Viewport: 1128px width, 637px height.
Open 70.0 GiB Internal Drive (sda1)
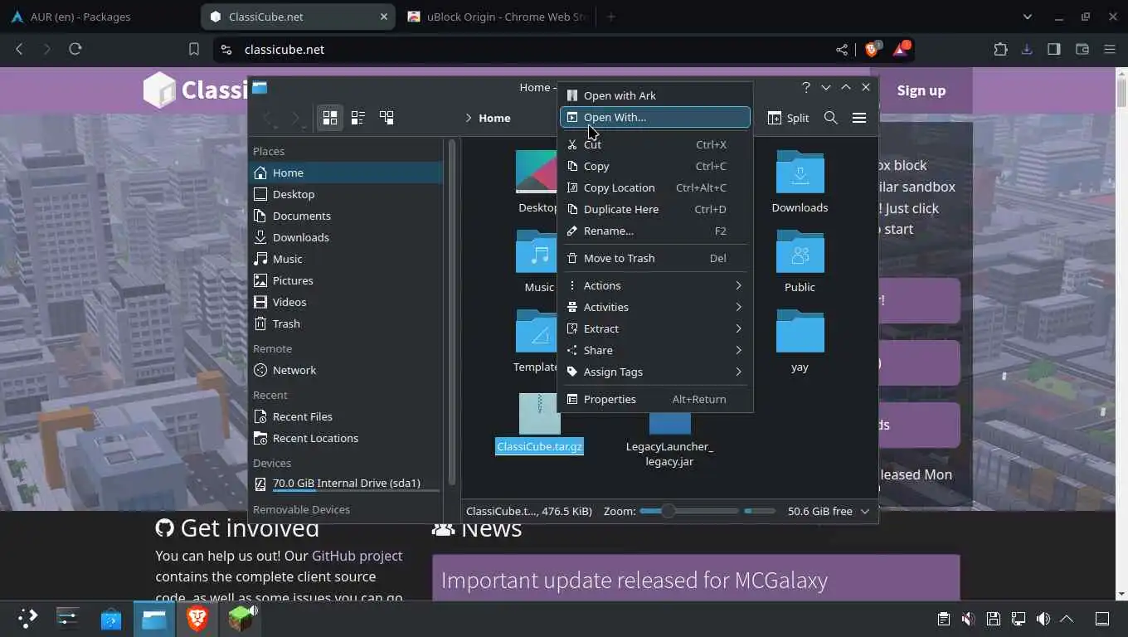click(347, 484)
